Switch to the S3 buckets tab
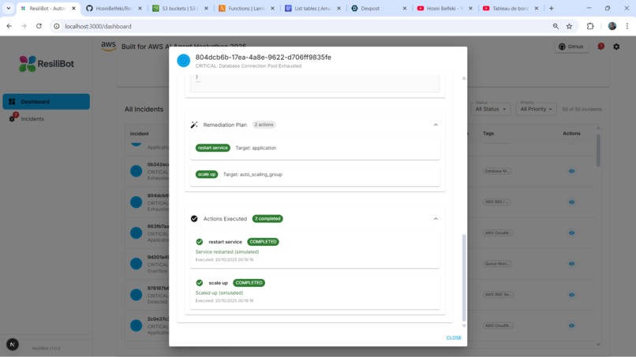Screen dimensions: 636x357 click(x=180, y=8)
